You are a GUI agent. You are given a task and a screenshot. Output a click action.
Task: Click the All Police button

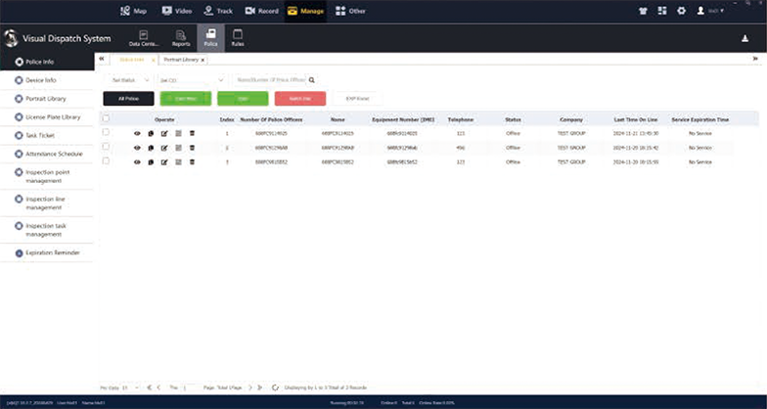pos(127,99)
